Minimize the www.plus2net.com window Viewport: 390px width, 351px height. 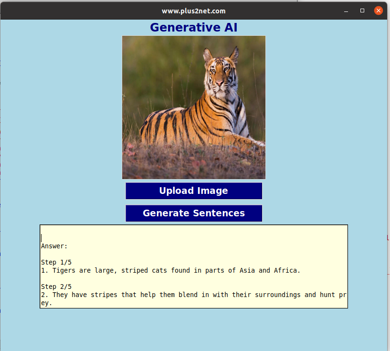346,11
